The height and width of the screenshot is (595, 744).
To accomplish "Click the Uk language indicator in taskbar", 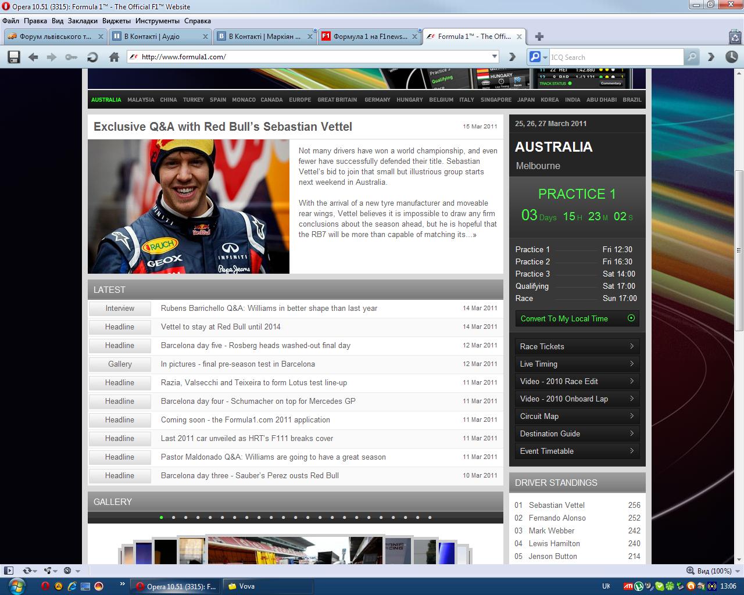I will click(x=606, y=586).
